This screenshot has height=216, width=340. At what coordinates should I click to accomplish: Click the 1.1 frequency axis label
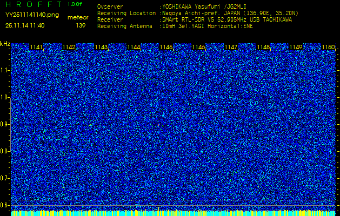tap(4, 70)
